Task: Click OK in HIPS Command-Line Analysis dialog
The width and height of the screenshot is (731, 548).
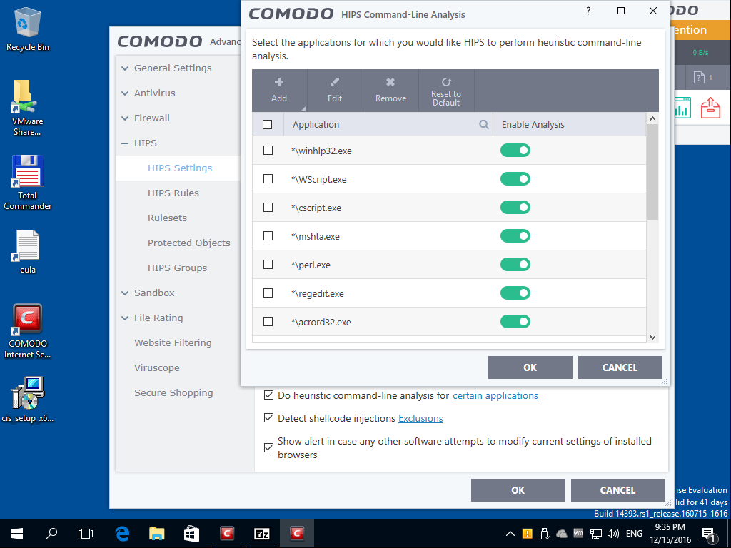Action: coord(530,367)
